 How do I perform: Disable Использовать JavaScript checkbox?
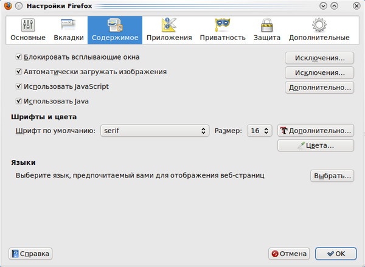click(x=19, y=86)
